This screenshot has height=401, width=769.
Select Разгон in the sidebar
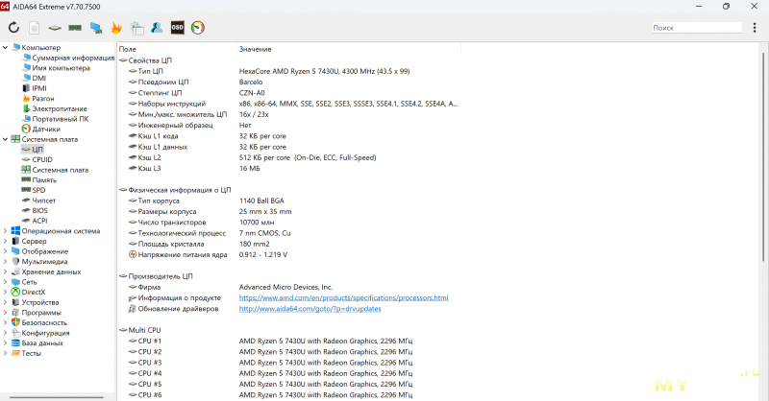[44, 98]
